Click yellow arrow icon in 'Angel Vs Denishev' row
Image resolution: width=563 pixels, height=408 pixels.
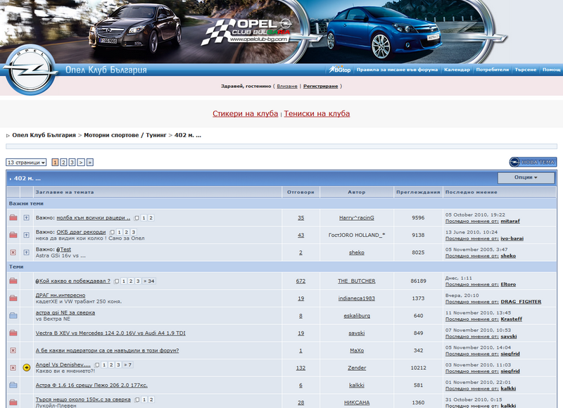coord(26,367)
